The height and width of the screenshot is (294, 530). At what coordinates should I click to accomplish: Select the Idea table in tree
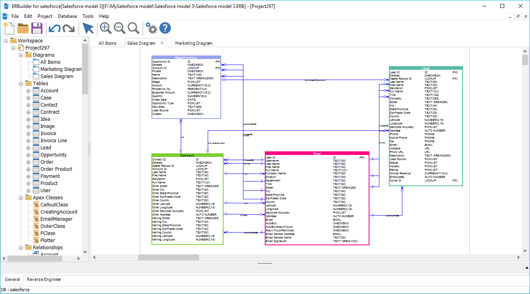click(45, 119)
